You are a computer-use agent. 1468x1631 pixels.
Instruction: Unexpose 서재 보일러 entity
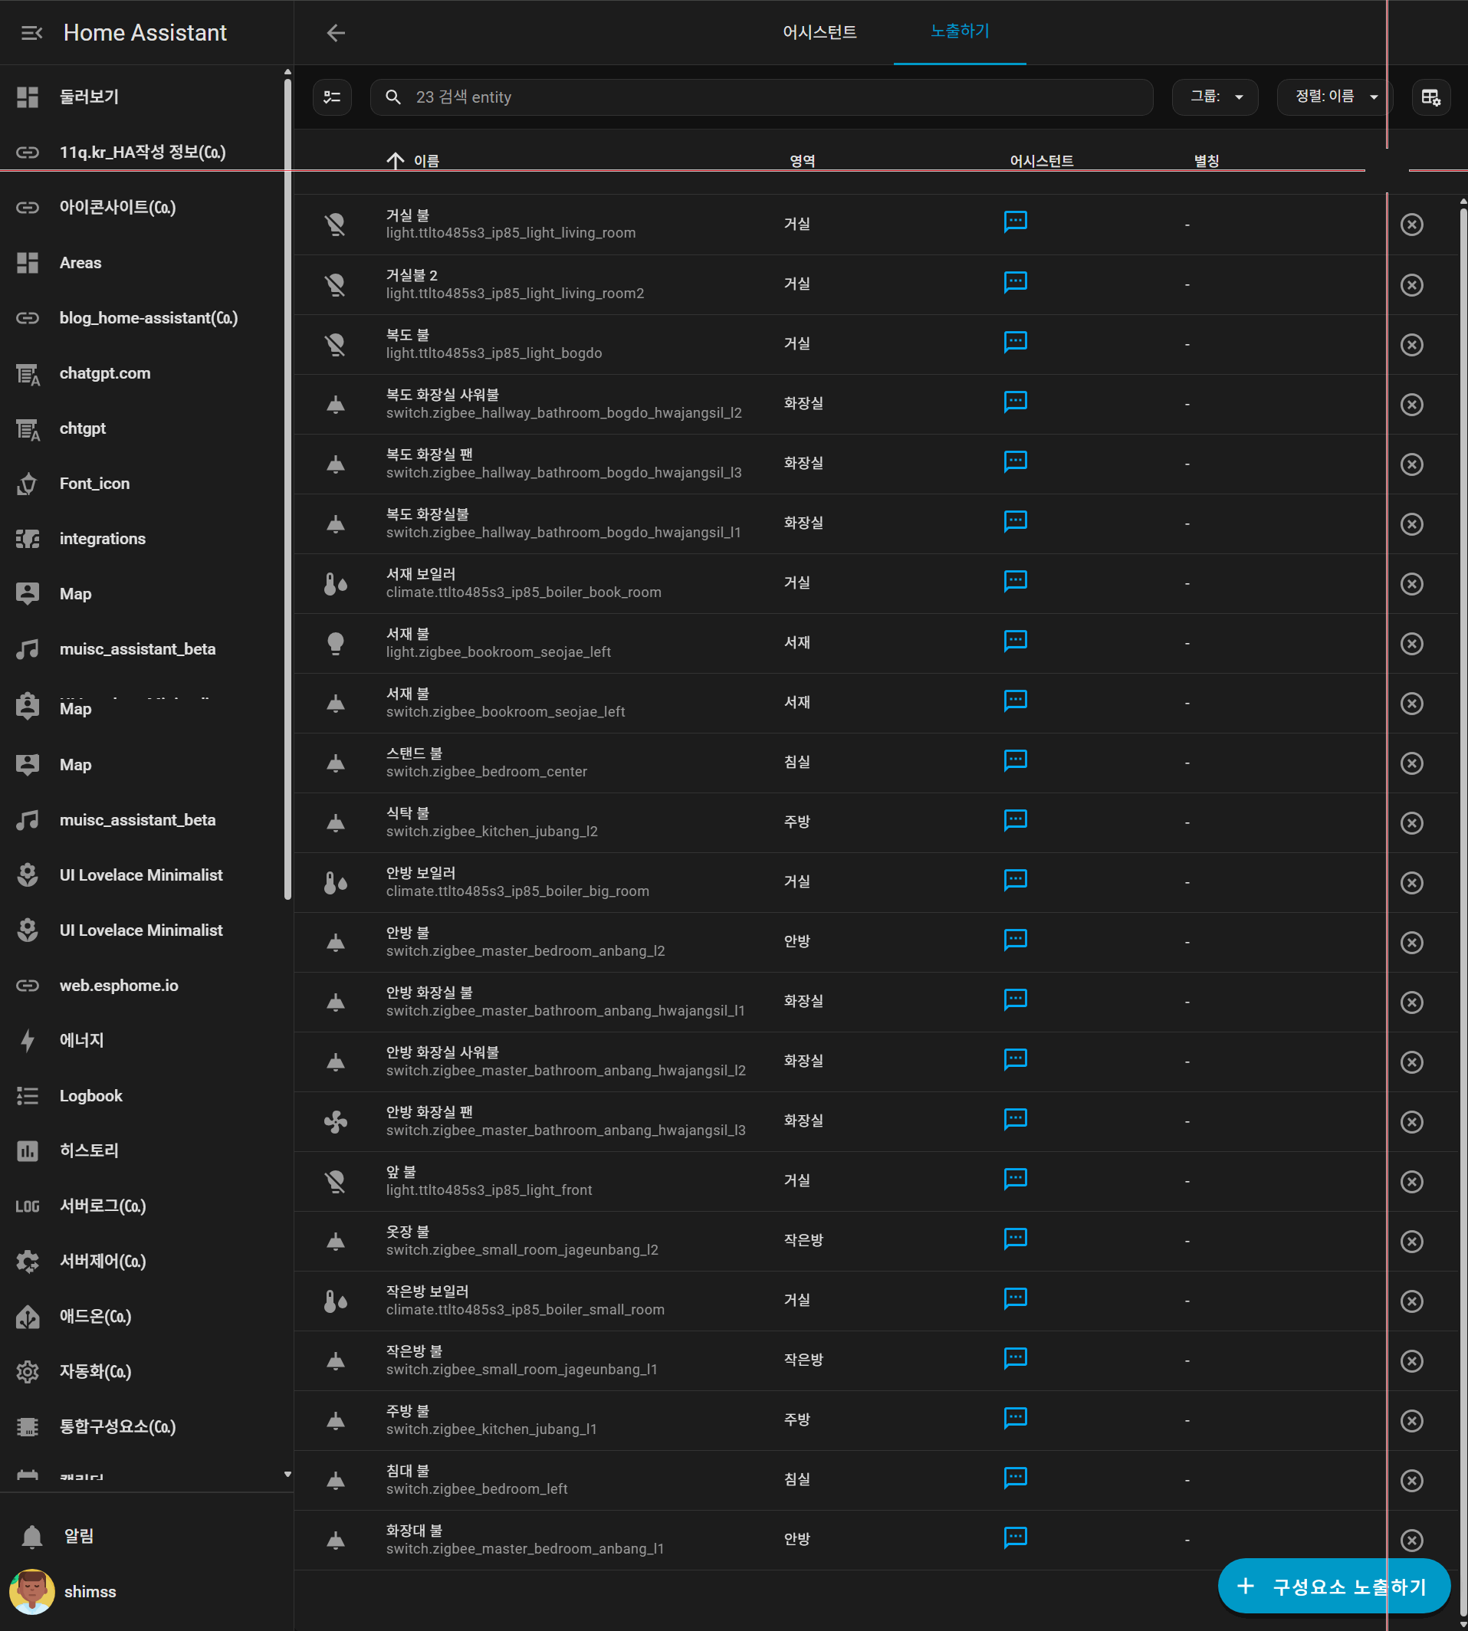tap(1411, 584)
